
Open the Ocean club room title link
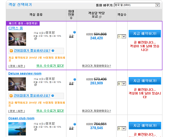point(21,118)
